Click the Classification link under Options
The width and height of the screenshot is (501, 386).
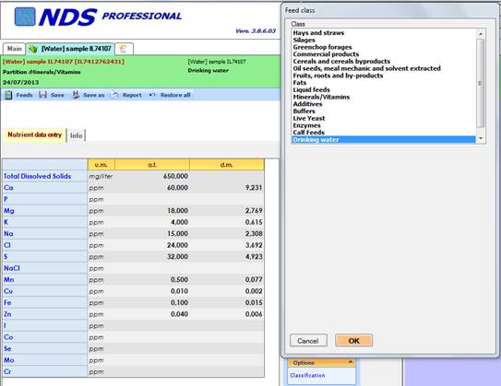(307, 376)
